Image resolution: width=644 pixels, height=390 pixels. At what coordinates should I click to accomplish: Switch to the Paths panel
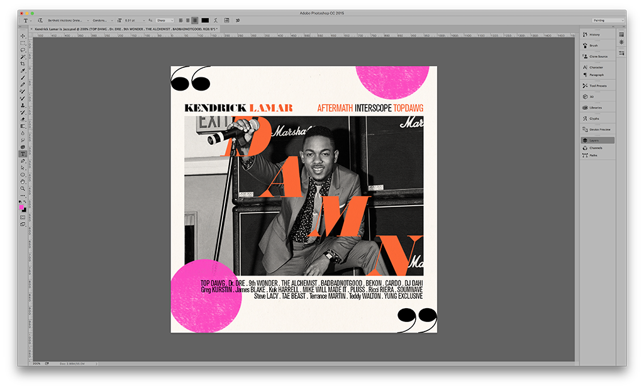tap(597, 155)
